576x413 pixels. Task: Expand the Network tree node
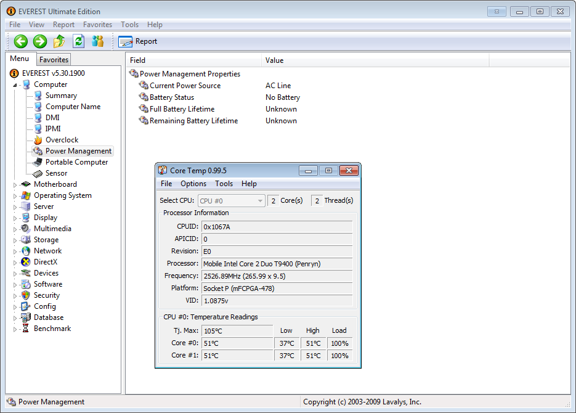[x=15, y=251]
